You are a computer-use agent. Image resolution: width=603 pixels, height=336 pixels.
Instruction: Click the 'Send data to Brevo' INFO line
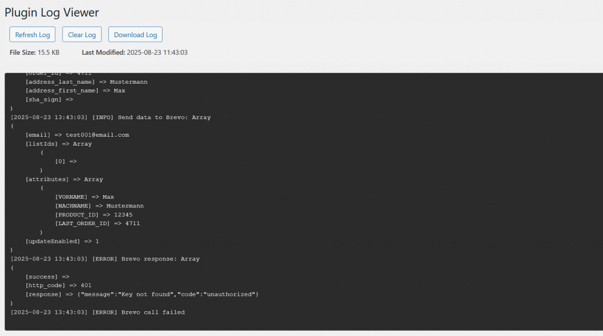point(111,117)
